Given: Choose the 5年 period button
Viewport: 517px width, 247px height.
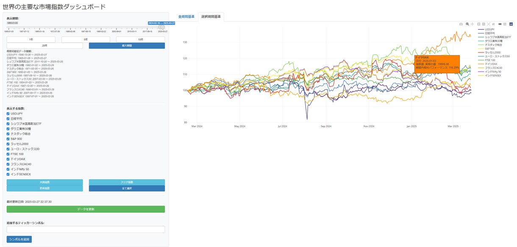Looking at the screenshot, I should pos(86,39).
